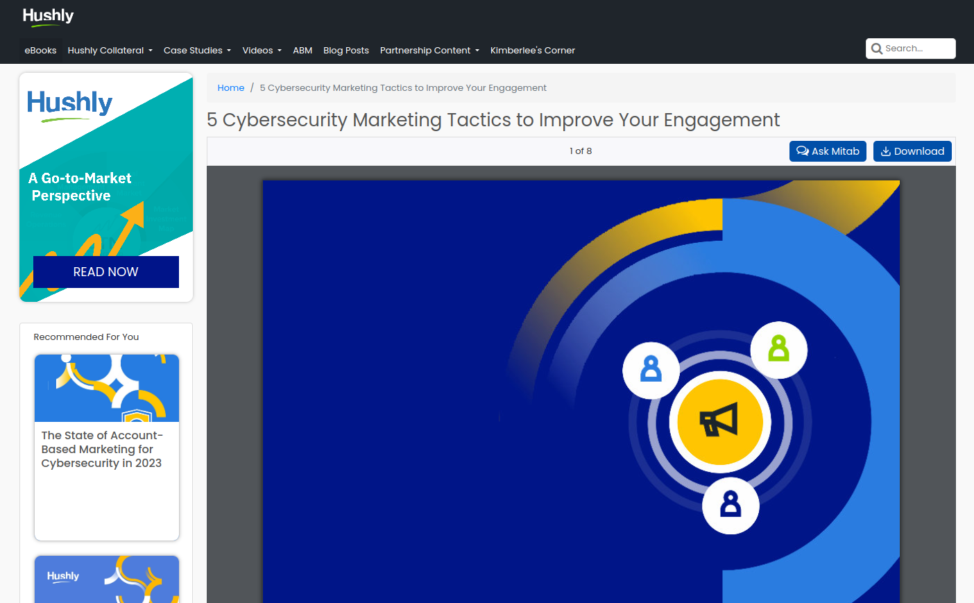
Task: Expand the Hushly Collateral dropdown
Action: click(110, 50)
